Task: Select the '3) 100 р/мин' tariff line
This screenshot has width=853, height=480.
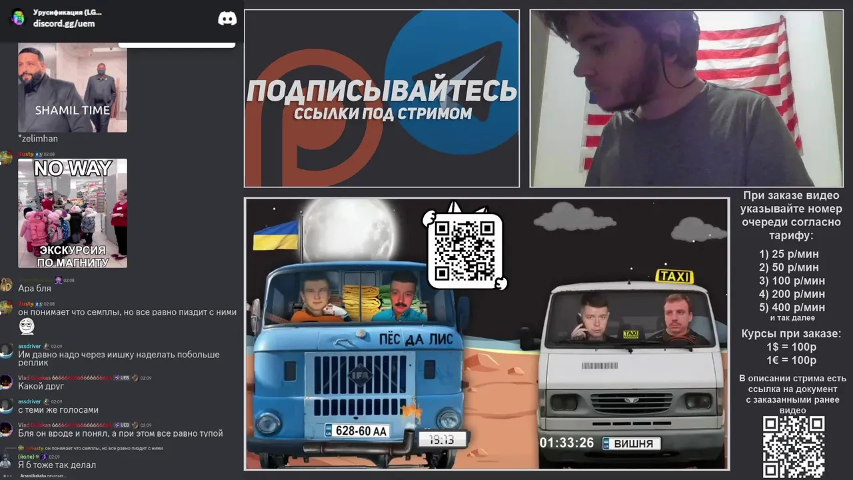Action: tap(792, 281)
